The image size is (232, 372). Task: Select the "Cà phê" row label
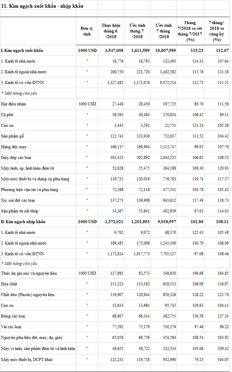(7, 115)
